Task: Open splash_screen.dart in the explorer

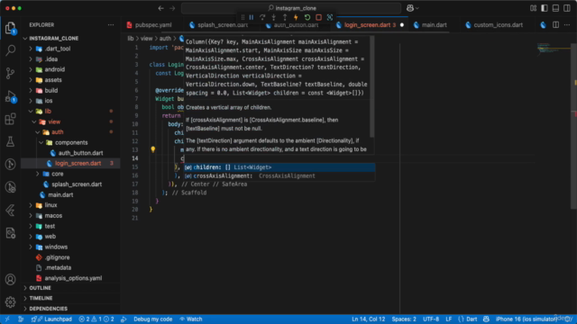Action: tap(77, 184)
